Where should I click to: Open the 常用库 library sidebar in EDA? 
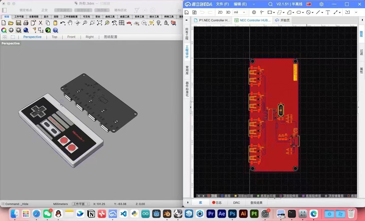click(x=187, y=70)
